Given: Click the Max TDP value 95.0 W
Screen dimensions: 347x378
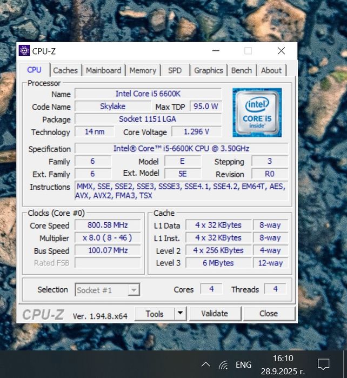Looking at the screenshot, I should pos(206,107).
